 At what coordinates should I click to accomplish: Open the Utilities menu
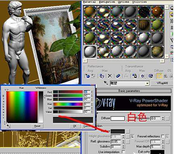point(139,2)
